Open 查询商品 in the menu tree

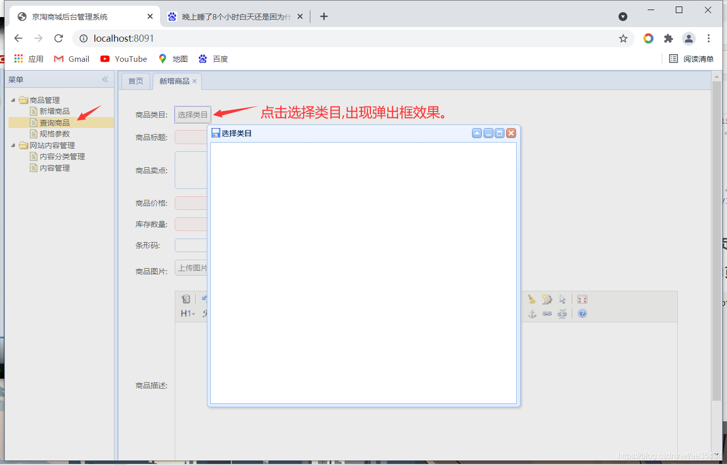[54, 123]
